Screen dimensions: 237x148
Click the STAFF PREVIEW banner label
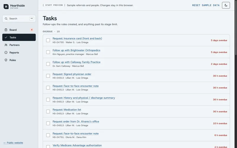[54, 5]
